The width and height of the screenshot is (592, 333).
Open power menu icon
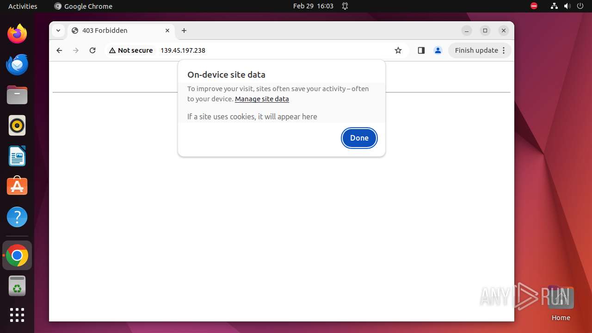pyautogui.click(x=580, y=6)
